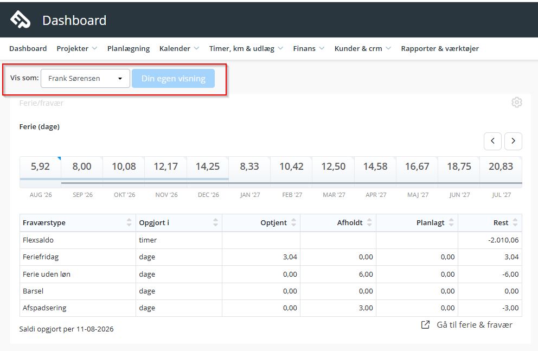This screenshot has width=538, height=351.
Task: Click the Flexsaldo rest value -2.010,06
Action: 503,240
